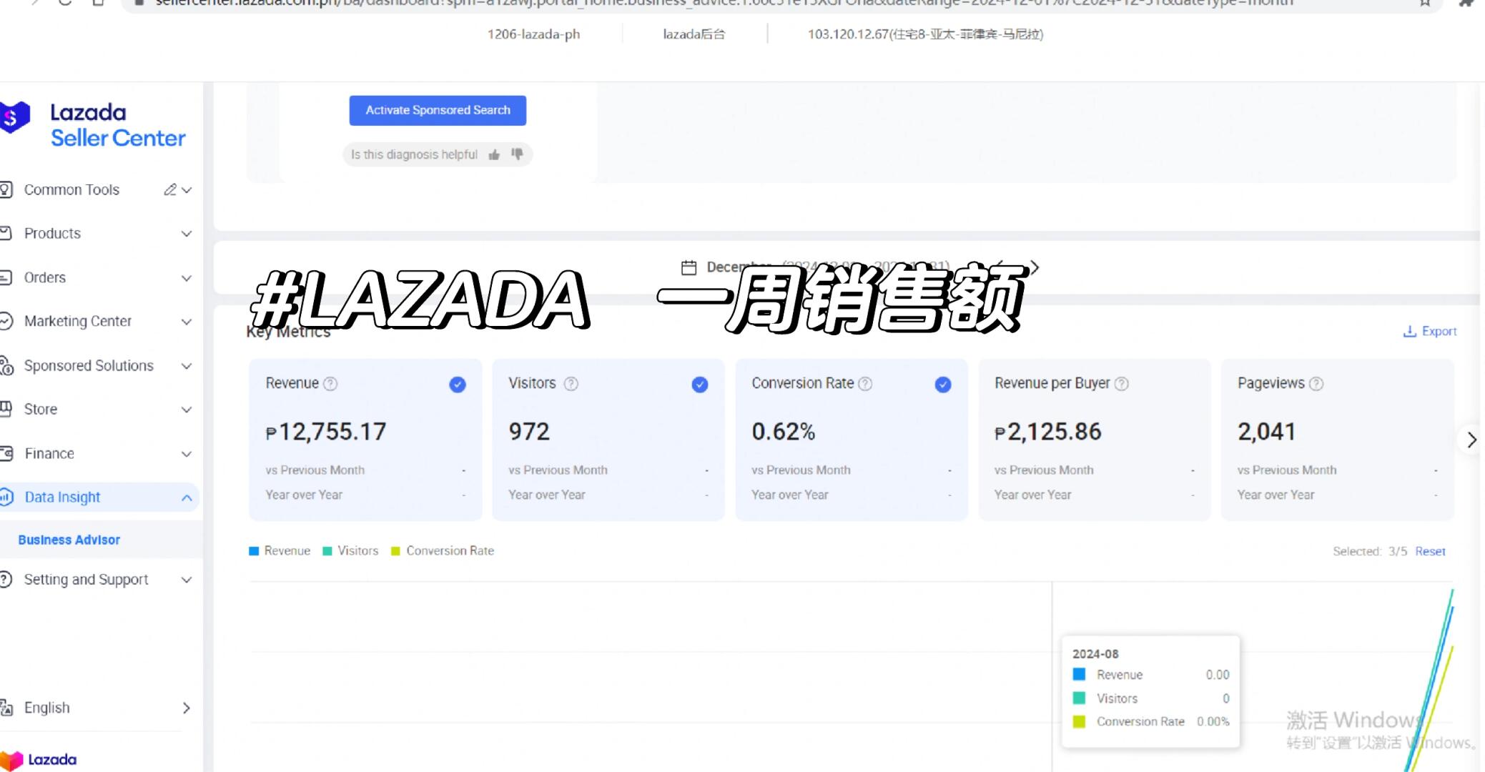Click the Setting and Support question icon
This screenshot has height=772, width=1485.
tap(6, 579)
